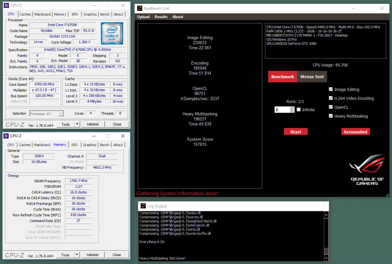Viewport: 392px width, 264px height.
Task: Open About tab in Memory CPU-Z window
Action: point(118,145)
